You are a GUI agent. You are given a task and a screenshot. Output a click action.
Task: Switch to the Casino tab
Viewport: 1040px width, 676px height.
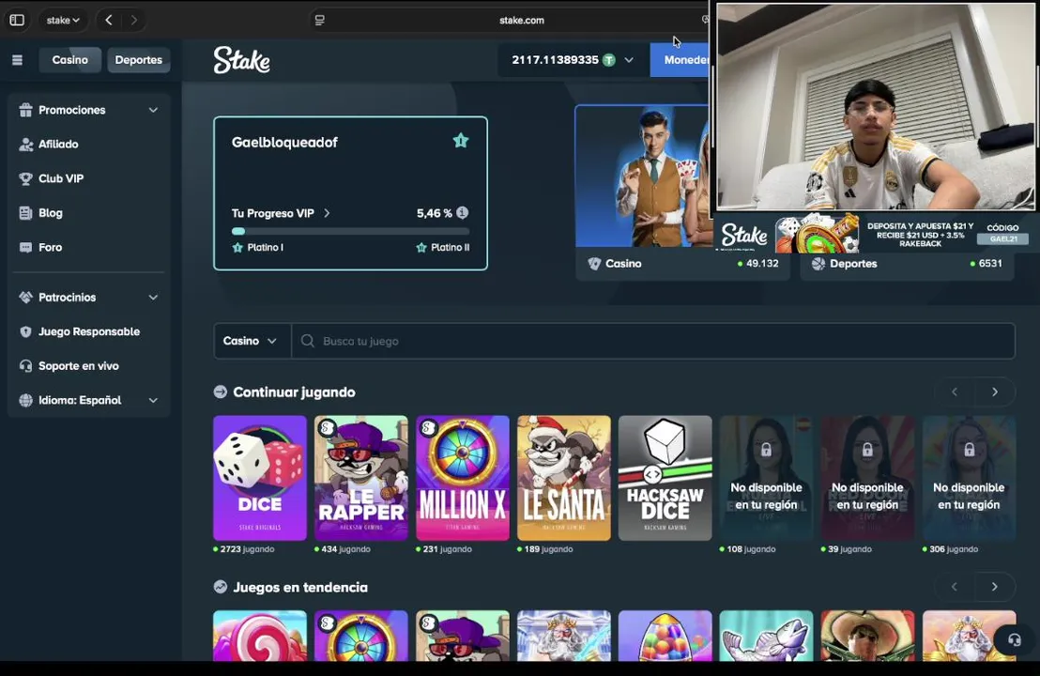click(x=69, y=60)
